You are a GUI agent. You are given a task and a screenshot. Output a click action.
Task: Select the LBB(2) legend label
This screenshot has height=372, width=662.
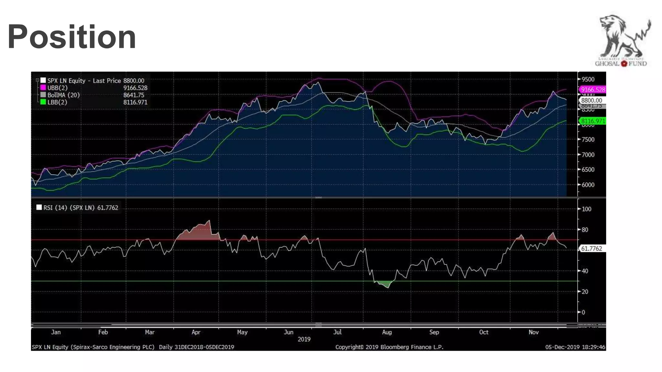click(x=57, y=102)
